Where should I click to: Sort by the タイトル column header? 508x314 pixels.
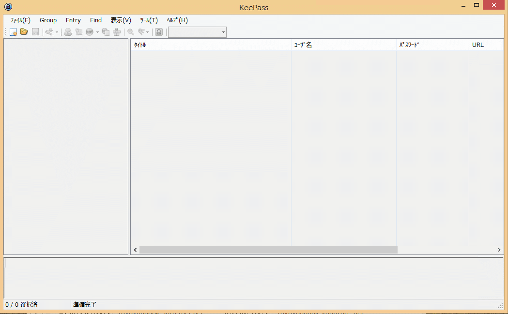coord(211,45)
